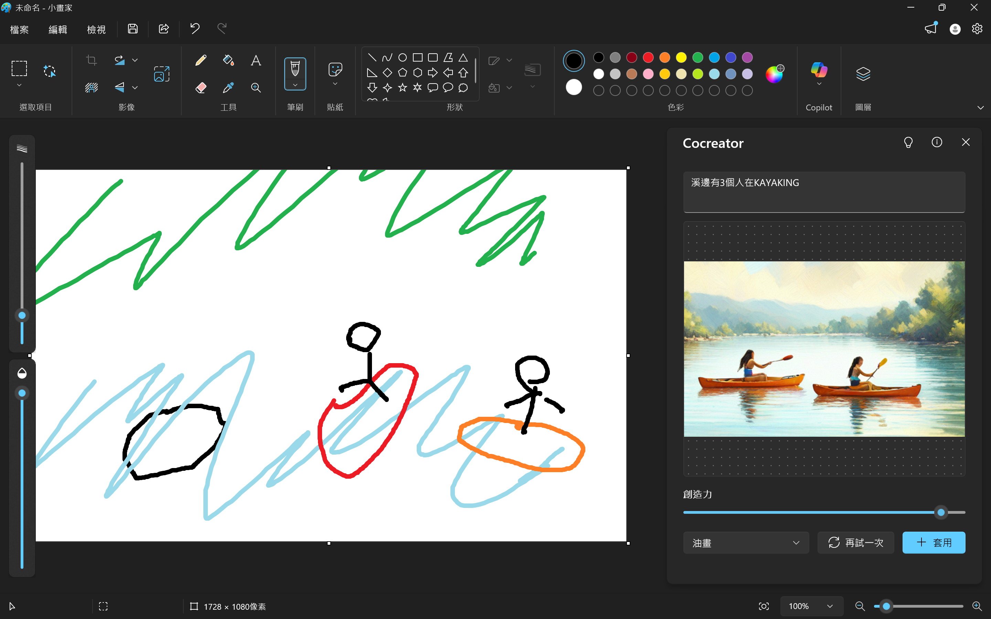Click the 再試一次 button
Image resolution: width=991 pixels, height=619 pixels.
click(855, 543)
